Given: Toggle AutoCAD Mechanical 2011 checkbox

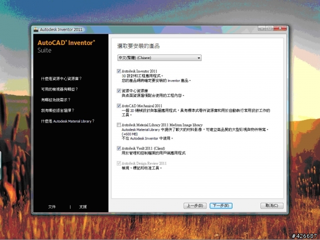Looking at the screenshot, I should pyautogui.click(x=119, y=105).
